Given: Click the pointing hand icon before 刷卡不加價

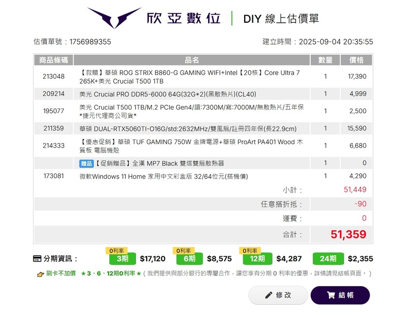Looking at the screenshot, I should point(41,274).
